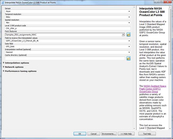Click the 'Date field' label
This screenshot has width=173, height=139.
(x=9, y=44)
